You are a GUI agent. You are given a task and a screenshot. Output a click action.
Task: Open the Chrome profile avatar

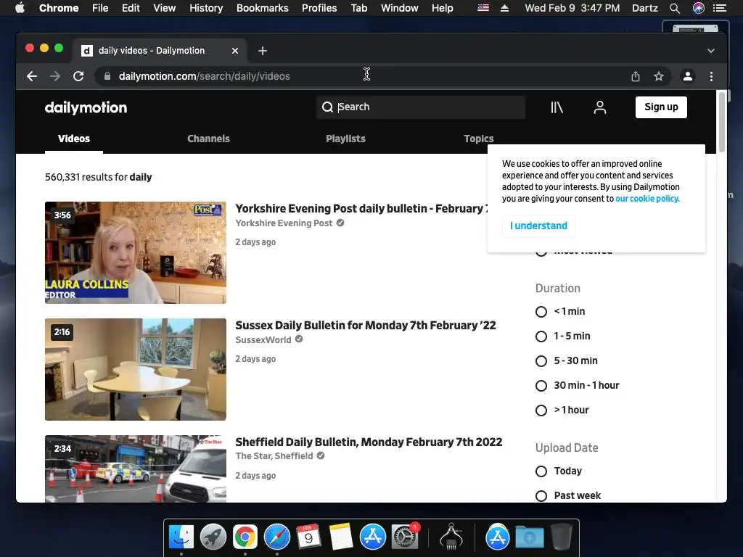coord(688,76)
